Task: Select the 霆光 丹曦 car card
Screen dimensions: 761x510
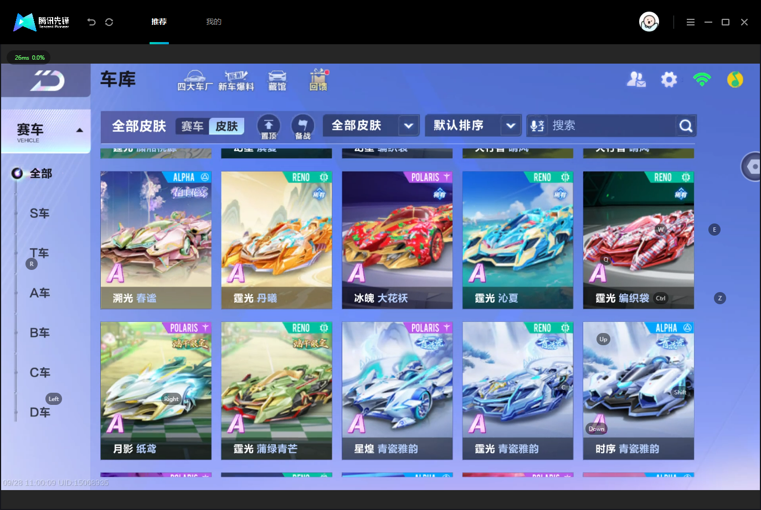Action: click(276, 240)
